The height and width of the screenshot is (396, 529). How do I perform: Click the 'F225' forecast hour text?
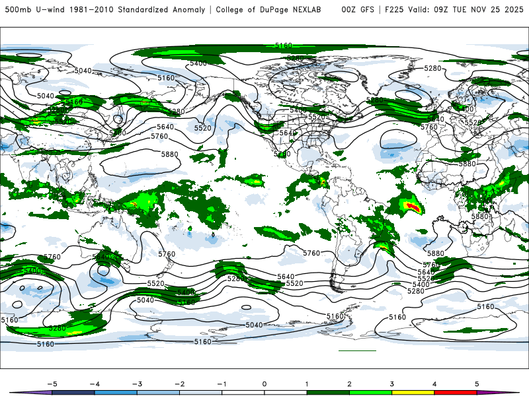[x=394, y=9]
